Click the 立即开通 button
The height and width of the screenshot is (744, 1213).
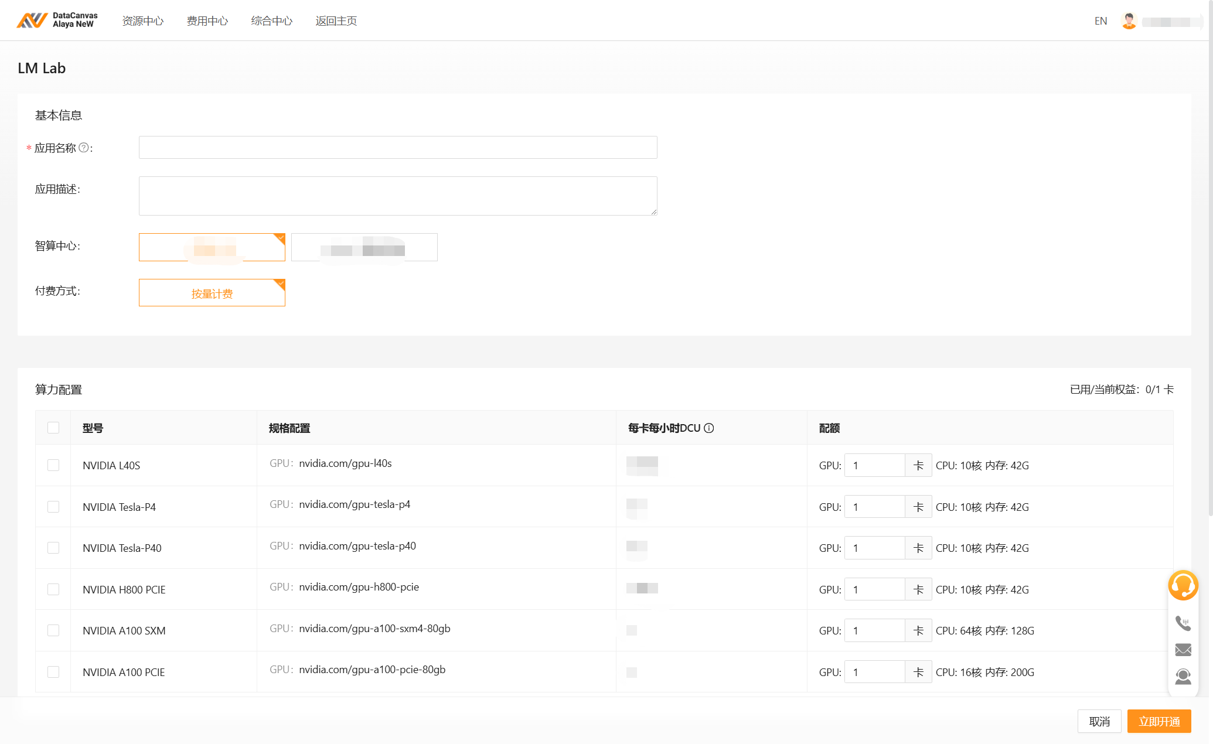click(x=1159, y=721)
